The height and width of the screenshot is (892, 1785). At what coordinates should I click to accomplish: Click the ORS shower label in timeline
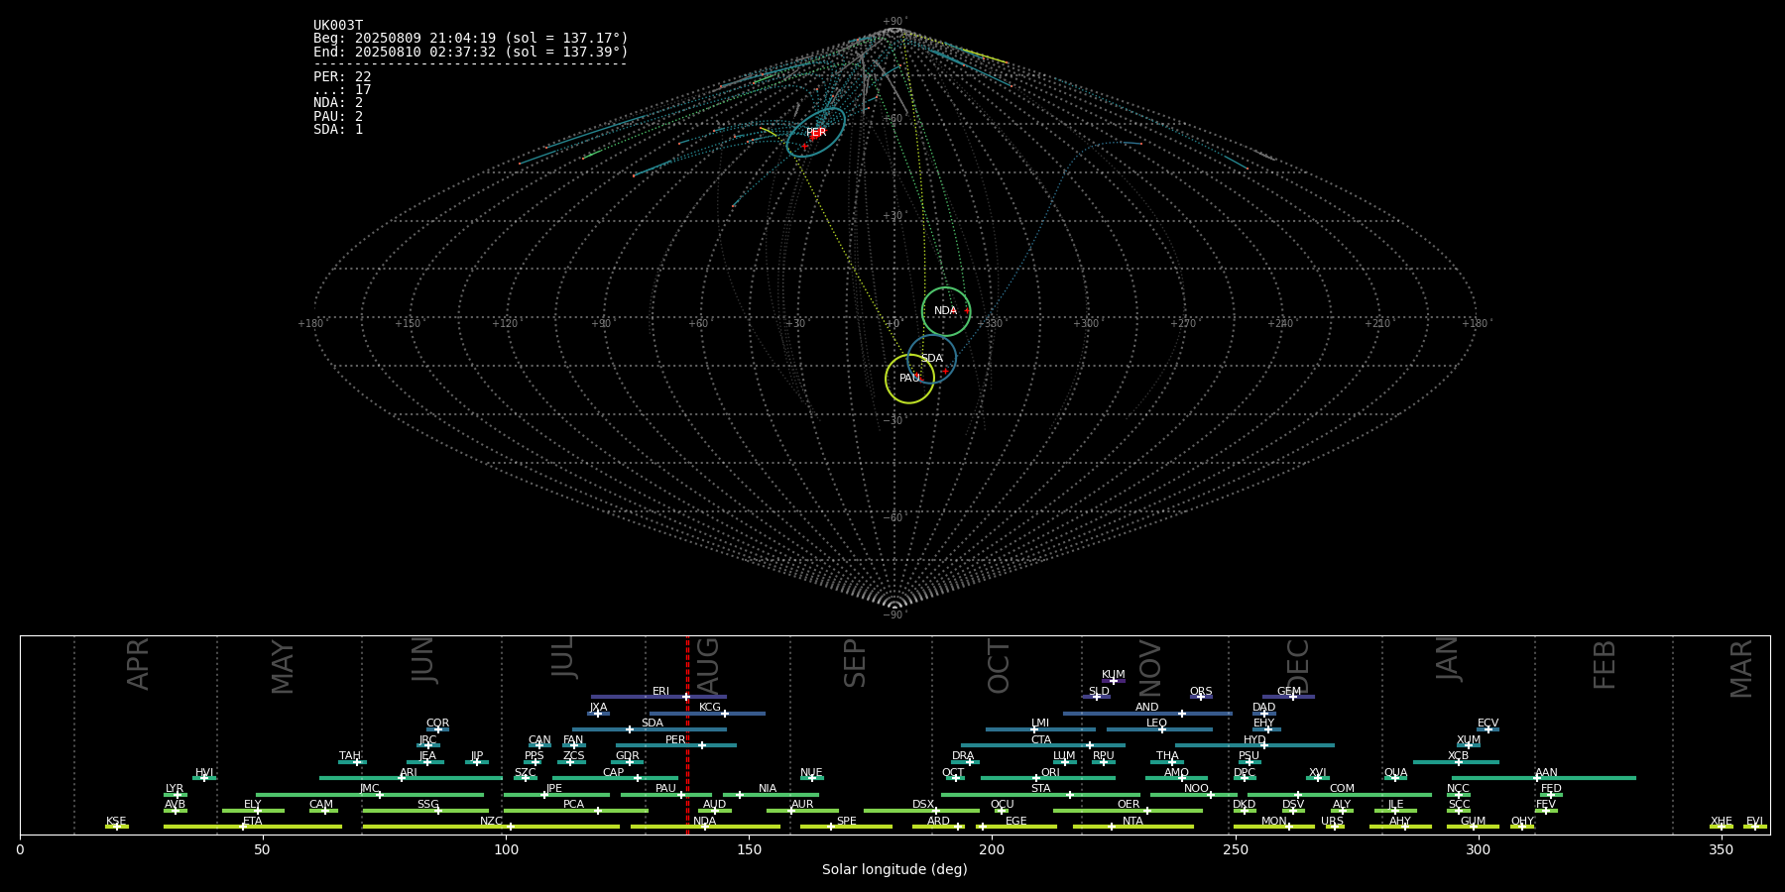1201,692
